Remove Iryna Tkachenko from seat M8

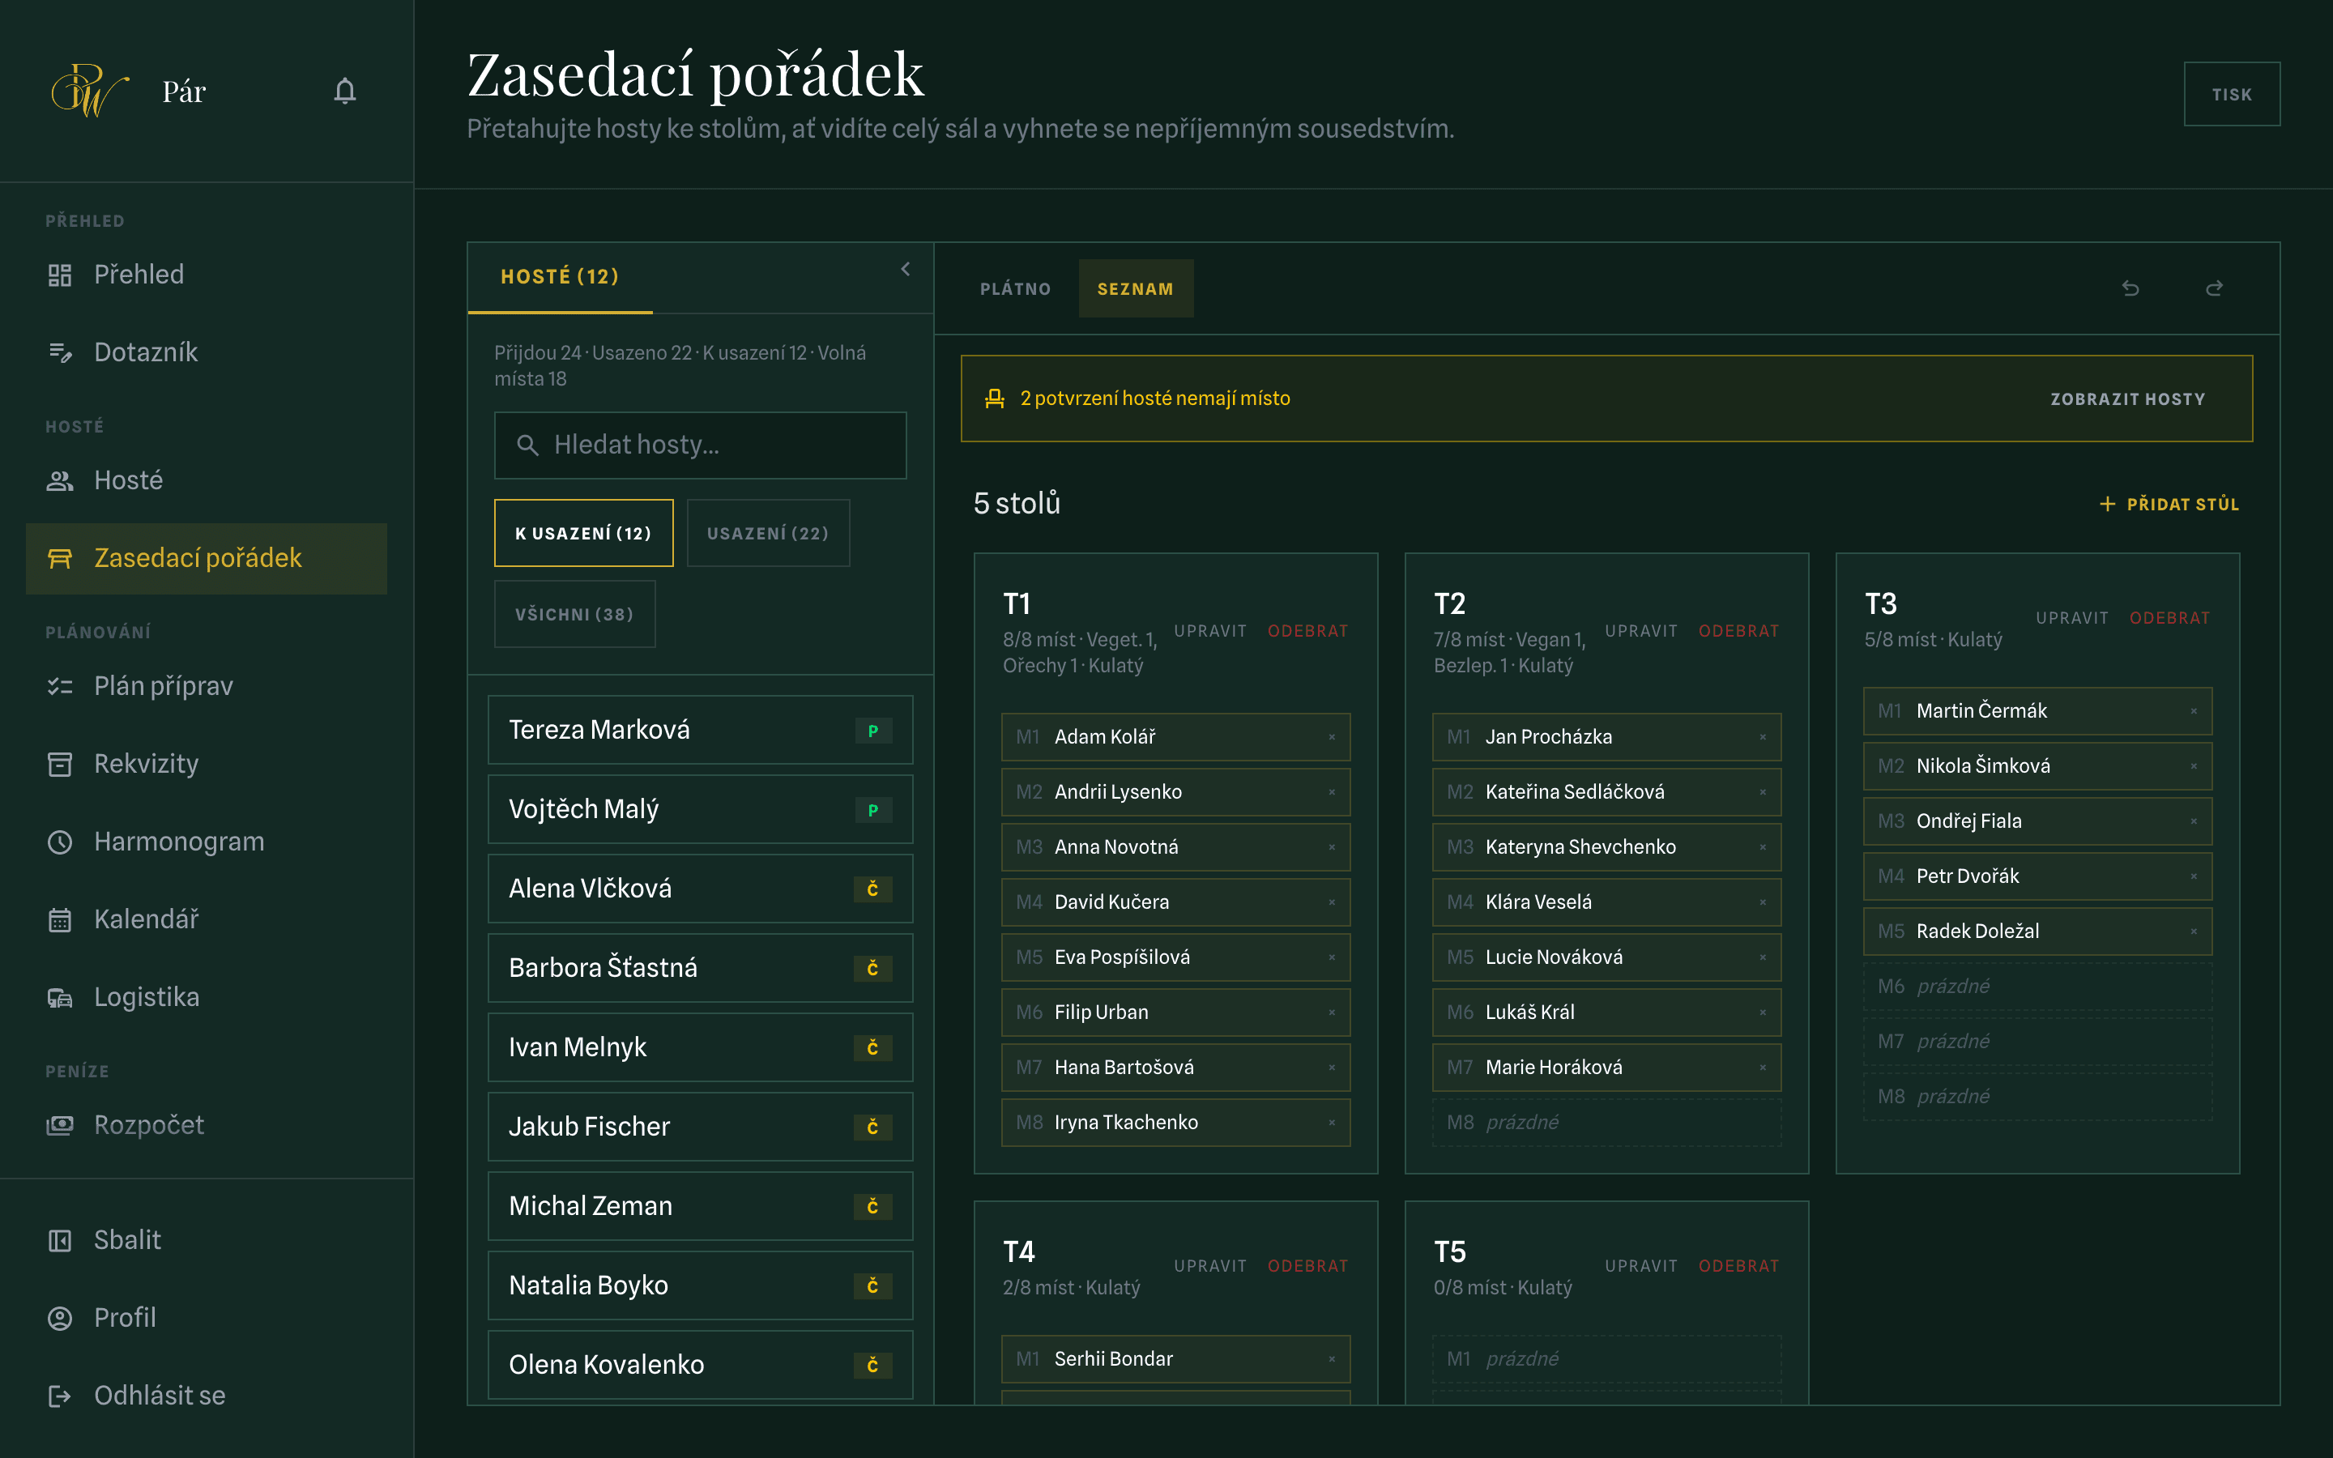(1332, 1123)
